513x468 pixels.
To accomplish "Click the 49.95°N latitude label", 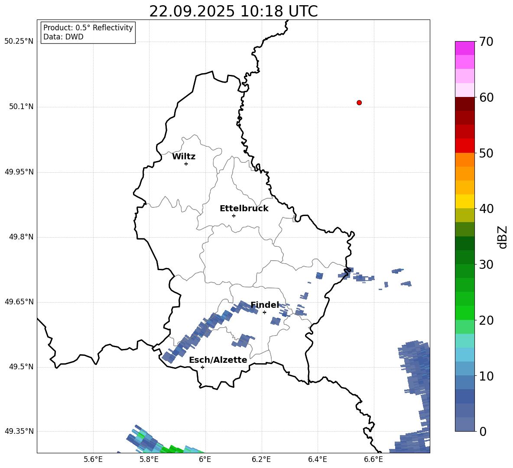I will (19, 172).
